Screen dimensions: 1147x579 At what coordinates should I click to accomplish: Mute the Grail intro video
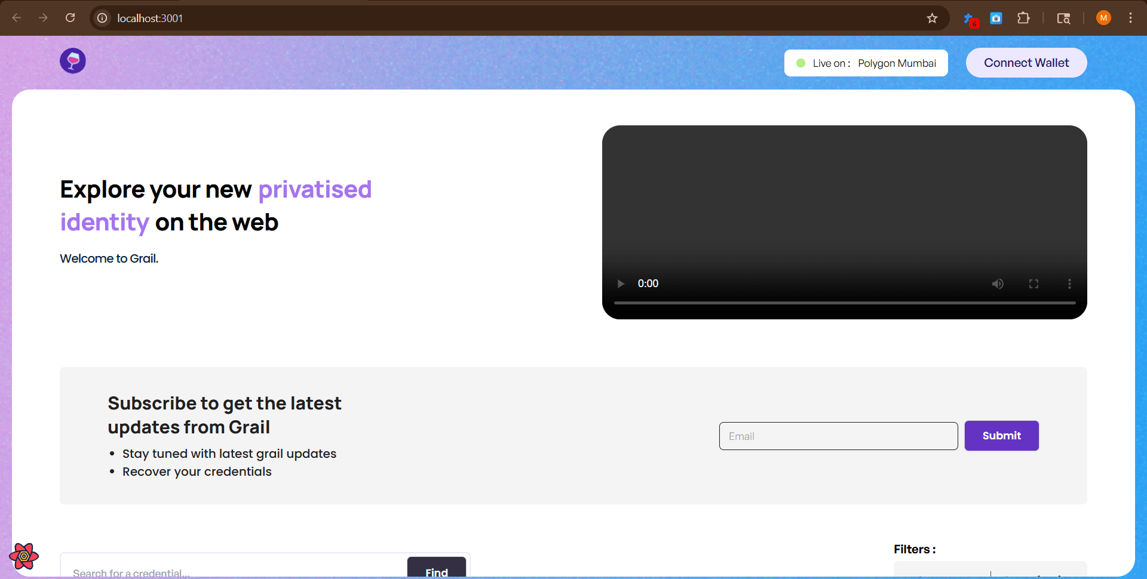(998, 284)
